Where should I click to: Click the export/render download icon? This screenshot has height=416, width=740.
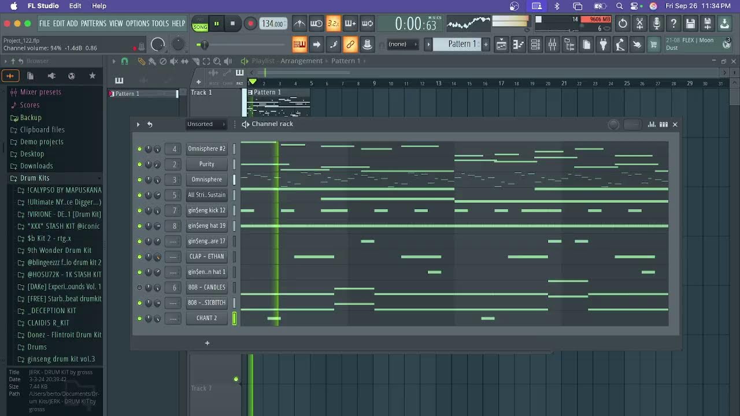[x=724, y=24]
